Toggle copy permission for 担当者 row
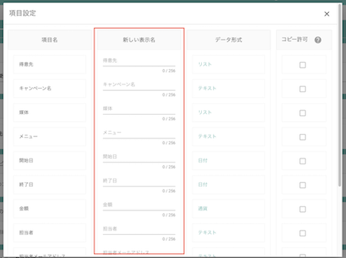 pyautogui.click(x=302, y=233)
